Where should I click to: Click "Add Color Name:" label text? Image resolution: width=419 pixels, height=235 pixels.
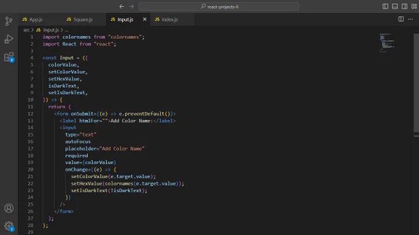131,121
